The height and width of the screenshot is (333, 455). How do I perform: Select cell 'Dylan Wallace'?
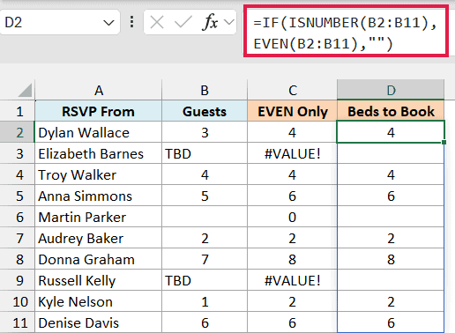(99, 132)
